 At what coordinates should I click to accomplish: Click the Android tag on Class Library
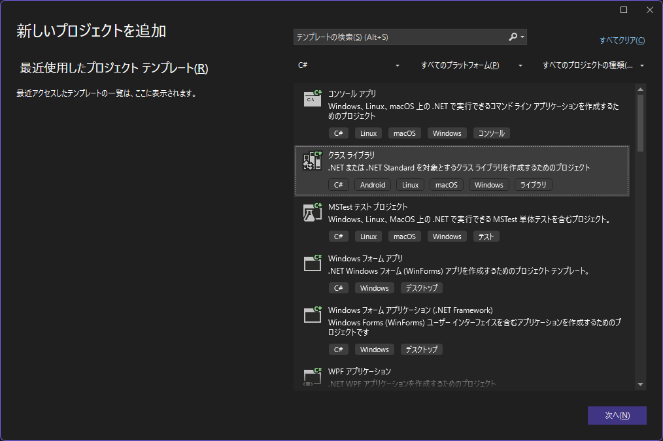(373, 185)
